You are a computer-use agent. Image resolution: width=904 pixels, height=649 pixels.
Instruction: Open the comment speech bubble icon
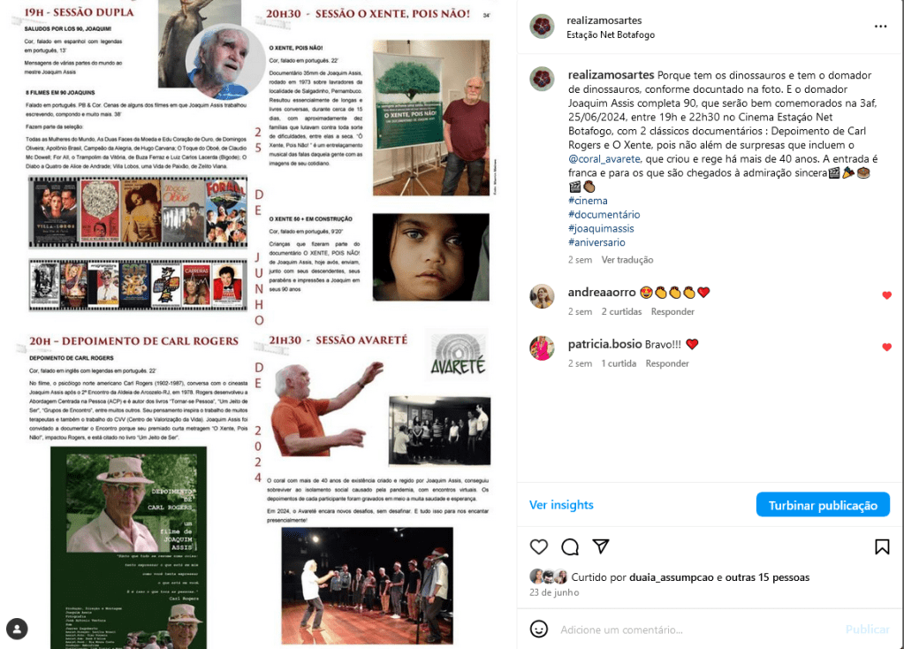pos(570,546)
